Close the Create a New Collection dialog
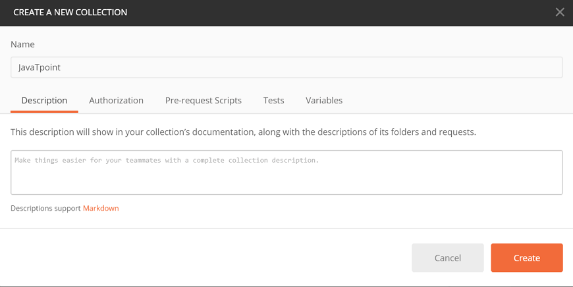Viewport: 573px width, 287px height. click(560, 12)
